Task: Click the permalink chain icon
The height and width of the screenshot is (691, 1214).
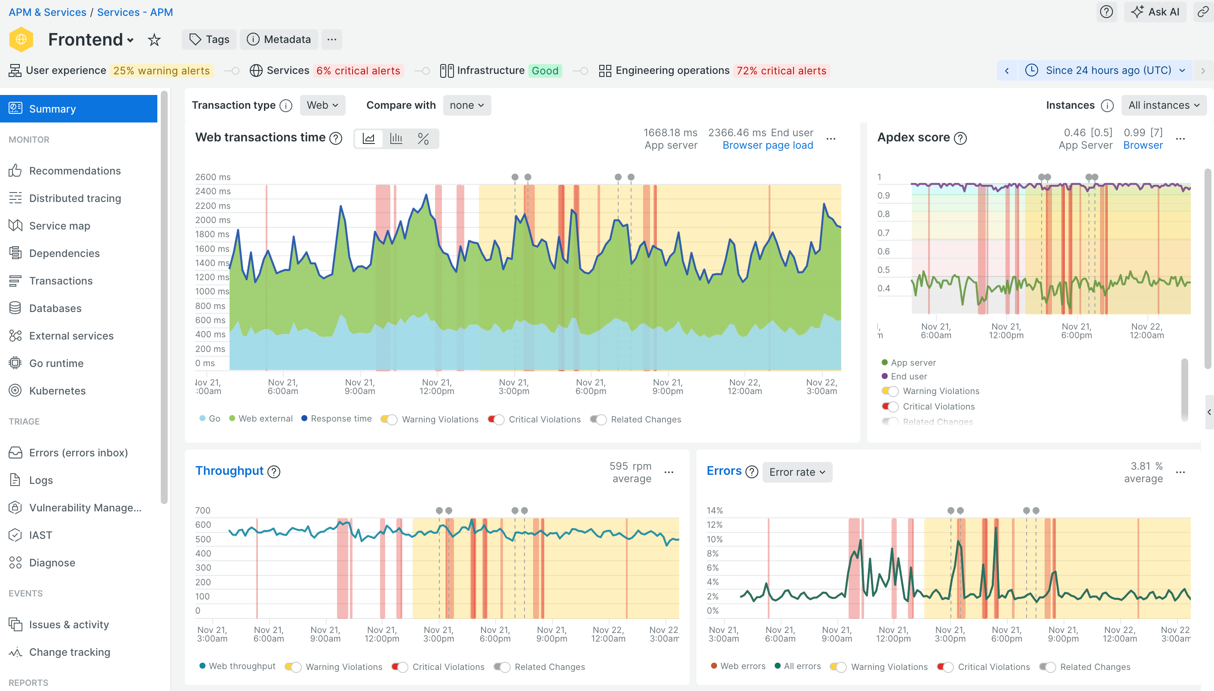Action: [x=1202, y=12]
